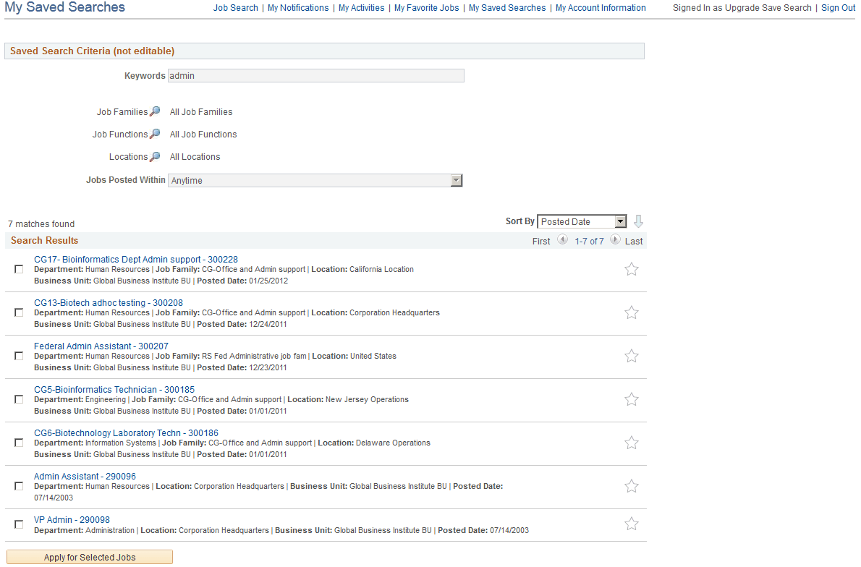
Task: Click the previous page arrow in results
Action: coord(563,239)
